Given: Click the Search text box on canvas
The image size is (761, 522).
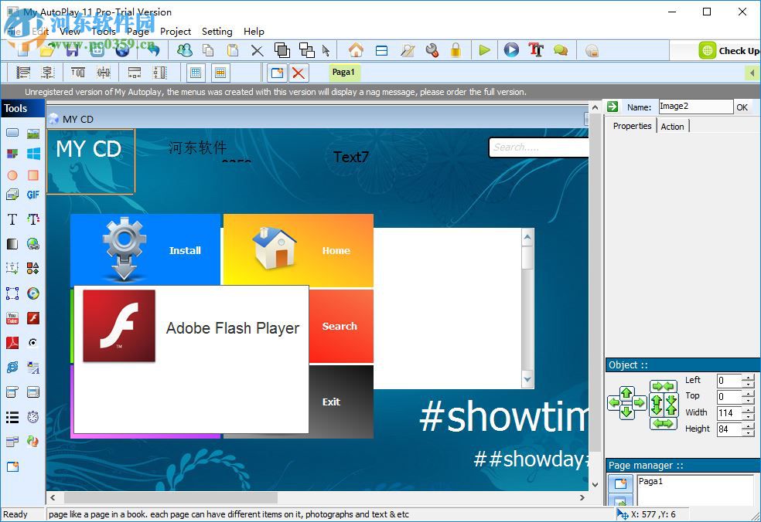Looking at the screenshot, I should pyautogui.click(x=538, y=147).
